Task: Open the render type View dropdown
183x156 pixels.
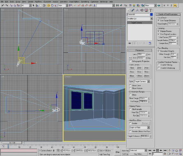Action: tap(151, 5)
